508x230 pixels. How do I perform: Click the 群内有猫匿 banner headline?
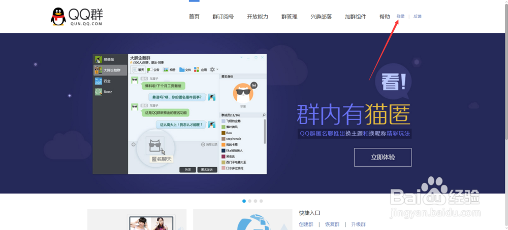click(x=354, y=114)
